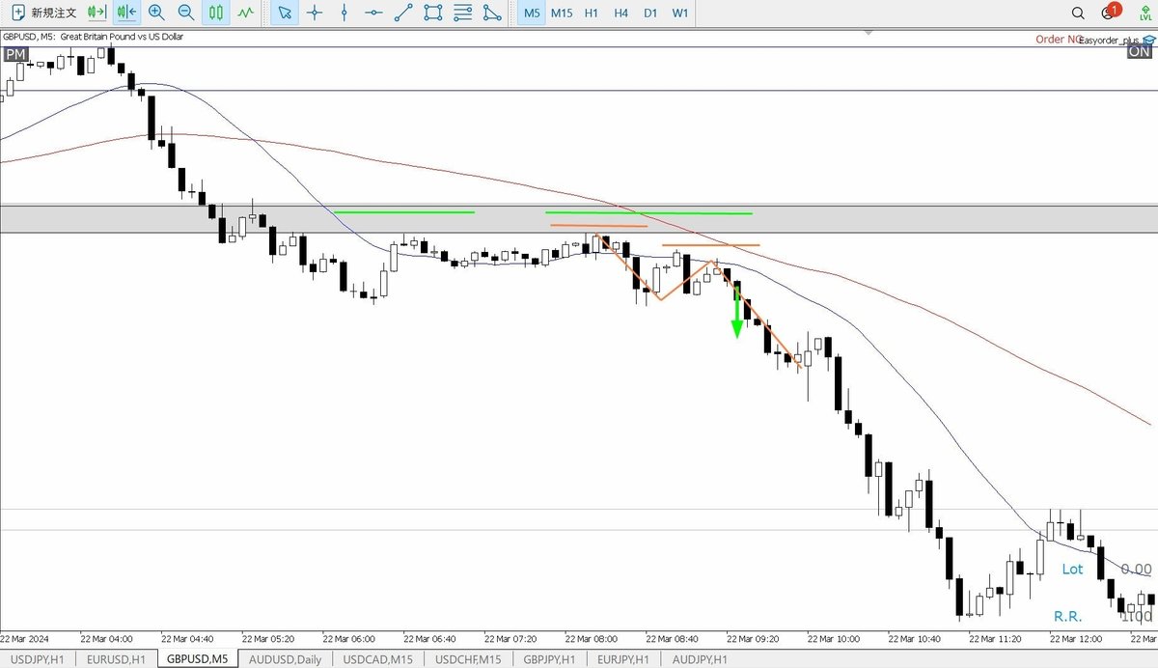Click the 22 Mar 04:00 time label
This screenshot has height=668, width=1158.
point(106,639)
